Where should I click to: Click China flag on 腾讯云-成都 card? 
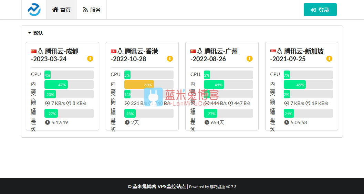pyautogui.click(x=34, y=51)
